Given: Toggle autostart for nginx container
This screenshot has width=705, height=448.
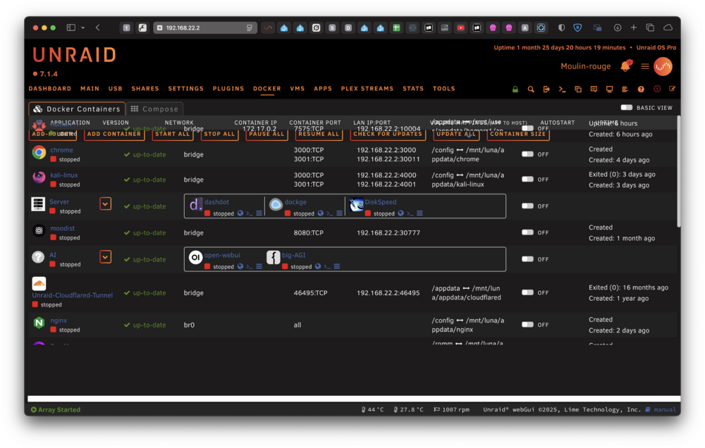Looking at the screenshot, I should pyautogui.click(x=527, y=325).
